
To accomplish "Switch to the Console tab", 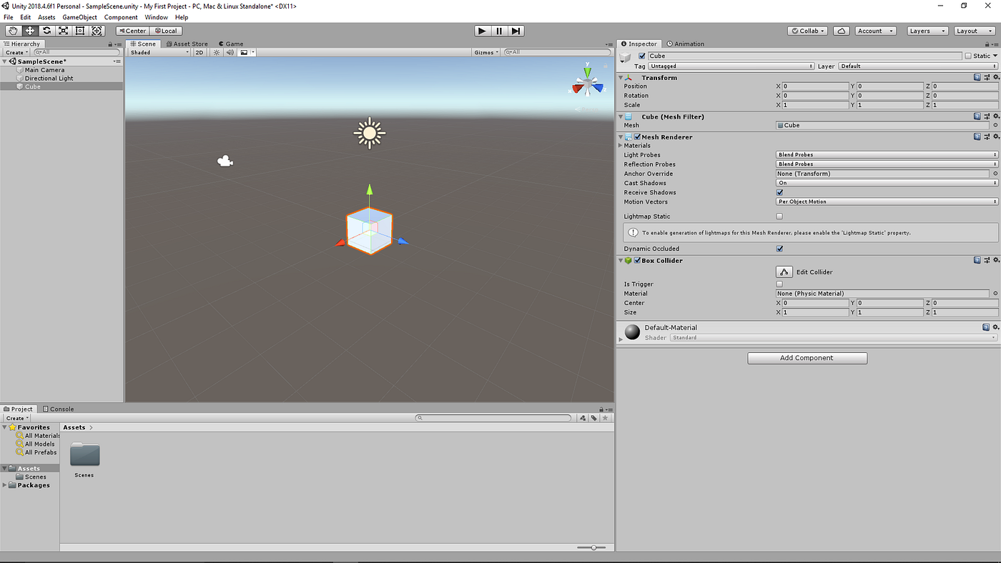I will click(58, 408).
